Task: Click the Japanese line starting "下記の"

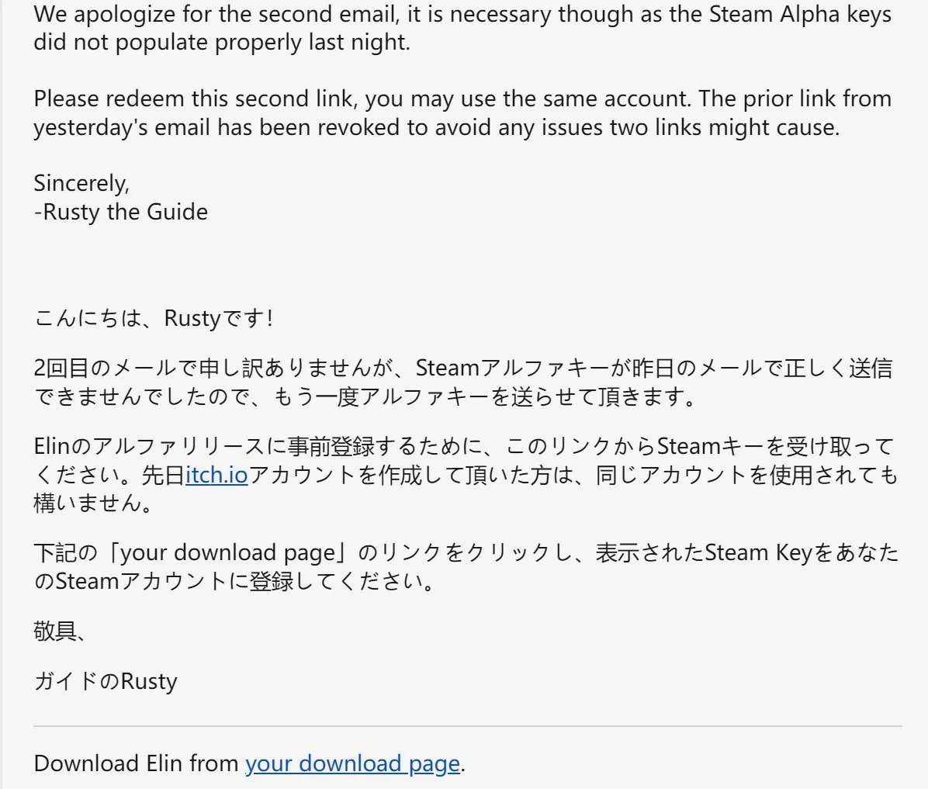Action: (466, 566)
